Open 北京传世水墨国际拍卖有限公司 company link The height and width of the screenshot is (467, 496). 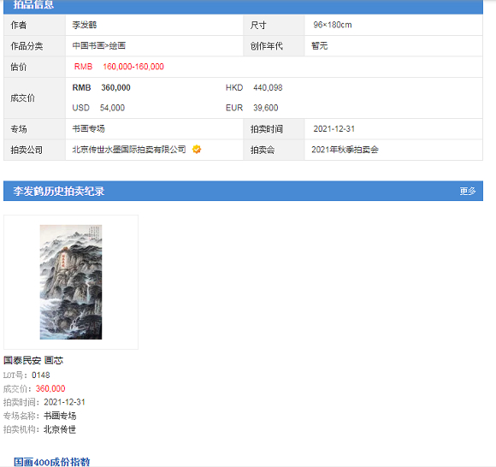coord(129,150)
